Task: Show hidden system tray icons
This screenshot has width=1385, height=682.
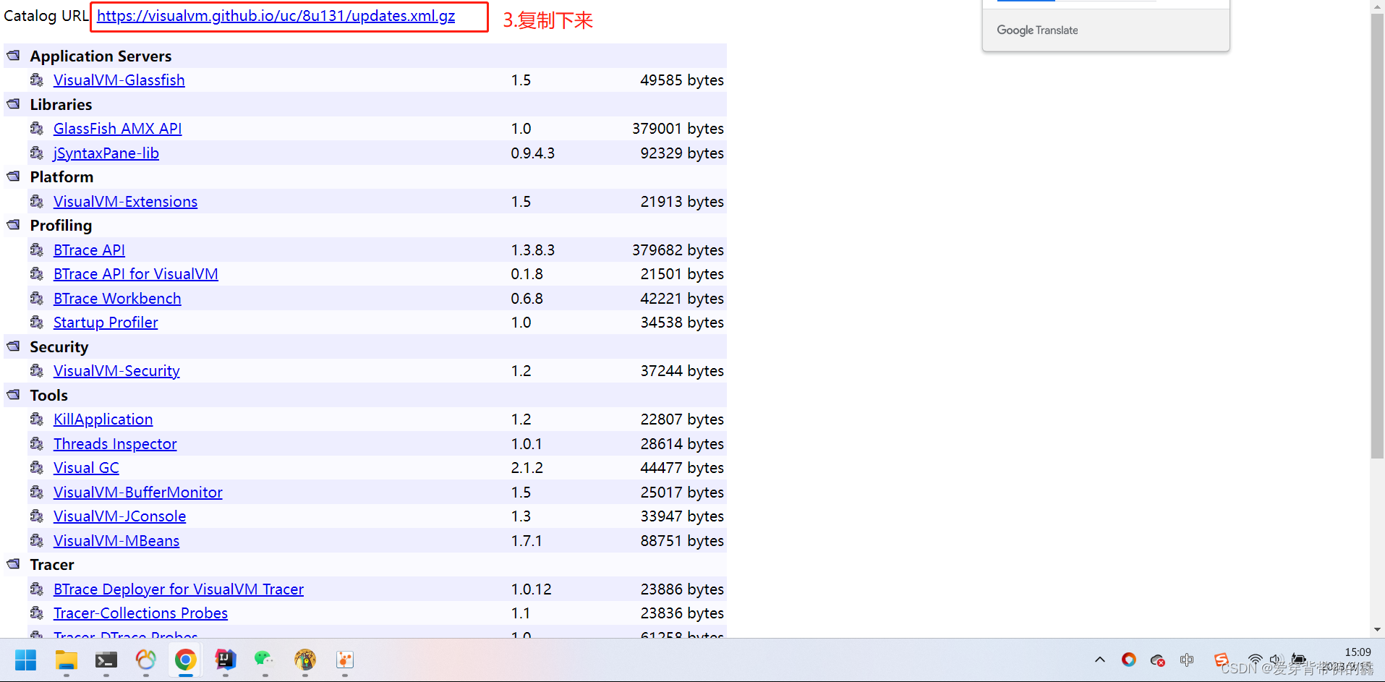Action: [x=1100, y=660]
